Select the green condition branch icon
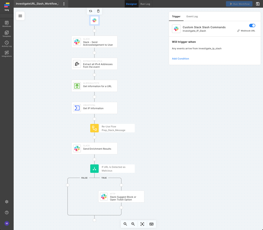This screenshot has width=263, height=230. click(x=94, y=169)
